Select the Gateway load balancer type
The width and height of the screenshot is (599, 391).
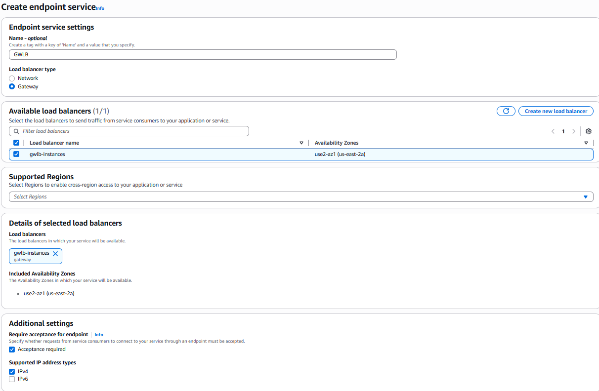12,87
